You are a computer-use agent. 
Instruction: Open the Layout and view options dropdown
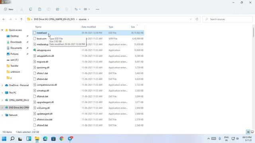[x=87, y=9]
